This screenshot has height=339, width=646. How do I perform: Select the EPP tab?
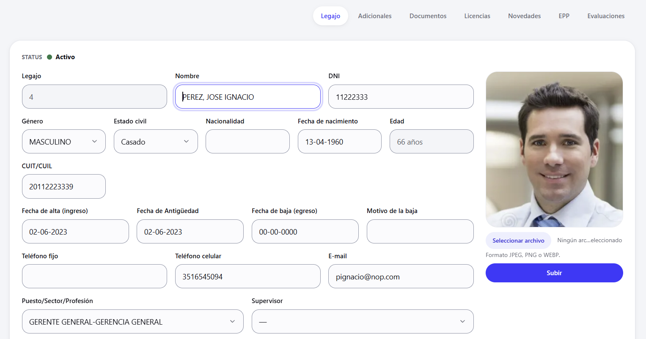pos(564,16)
